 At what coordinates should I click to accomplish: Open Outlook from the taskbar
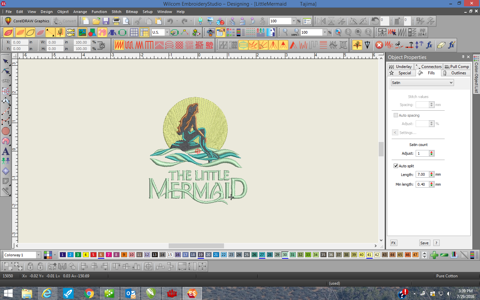pos(130,293)
